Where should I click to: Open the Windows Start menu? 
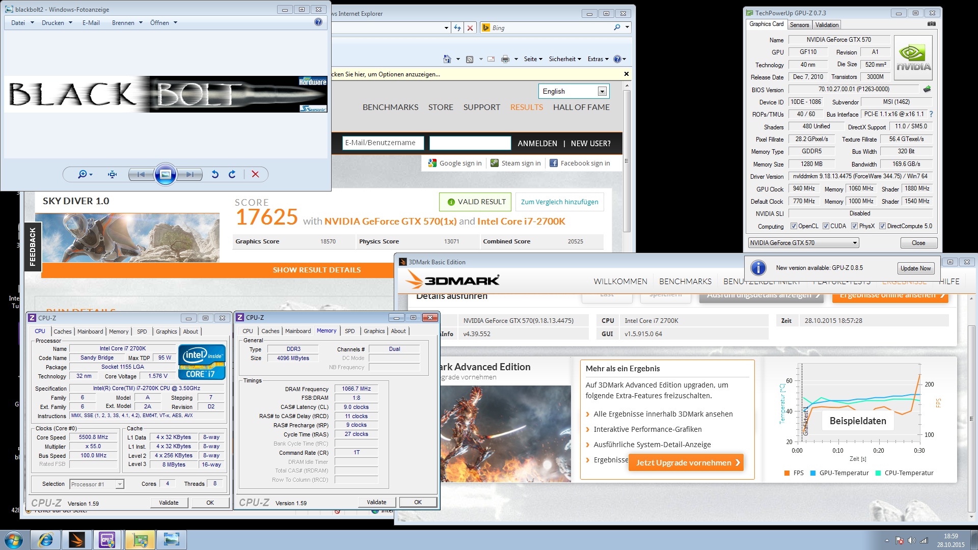13,540
